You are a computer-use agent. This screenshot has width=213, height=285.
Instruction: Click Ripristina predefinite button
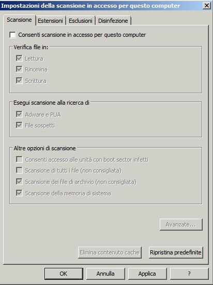pyautogui.click(x=176, y=252)
